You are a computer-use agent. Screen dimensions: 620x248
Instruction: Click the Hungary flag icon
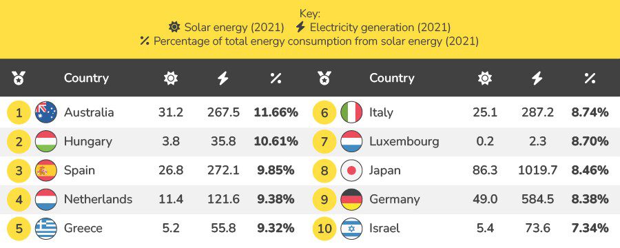tap(46, 141)
